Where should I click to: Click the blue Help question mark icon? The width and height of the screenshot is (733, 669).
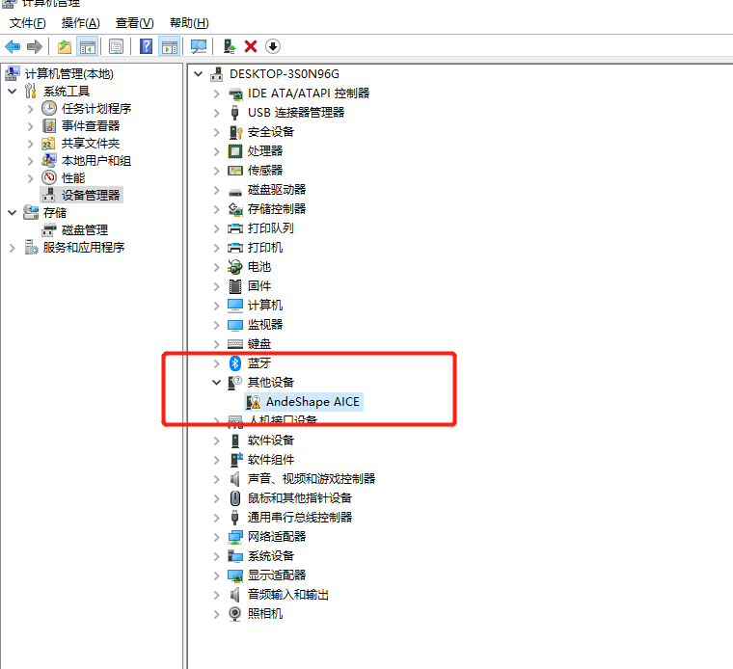146,46
